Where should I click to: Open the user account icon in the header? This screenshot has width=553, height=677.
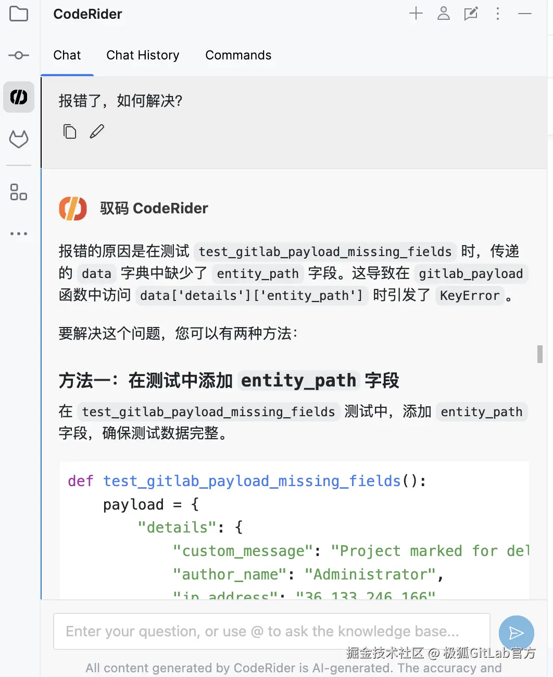click(x=444, y=14)
